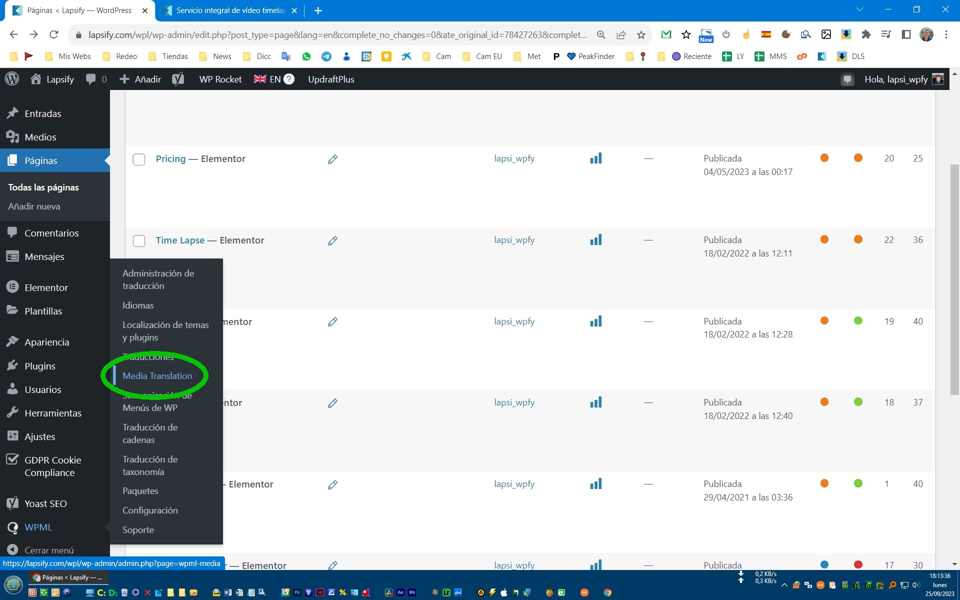Open the PeakFinder bookmark
Screen dimensions: 960x600
pyautogui.click(x=591, y=56)
